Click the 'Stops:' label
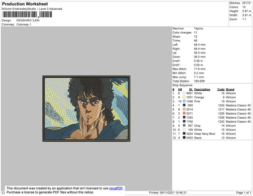This screenshot has height=196, width=253. [176, 37]
